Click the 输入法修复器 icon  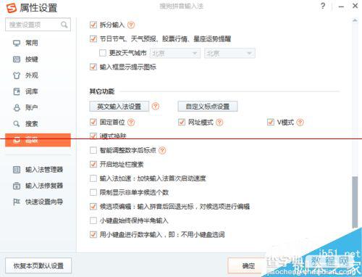17,186
